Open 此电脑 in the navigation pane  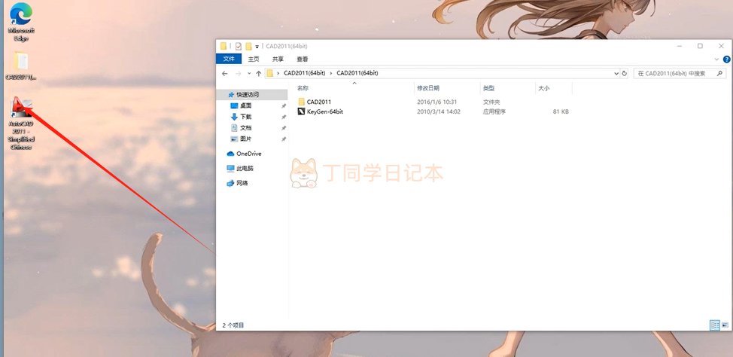(244, 168)
